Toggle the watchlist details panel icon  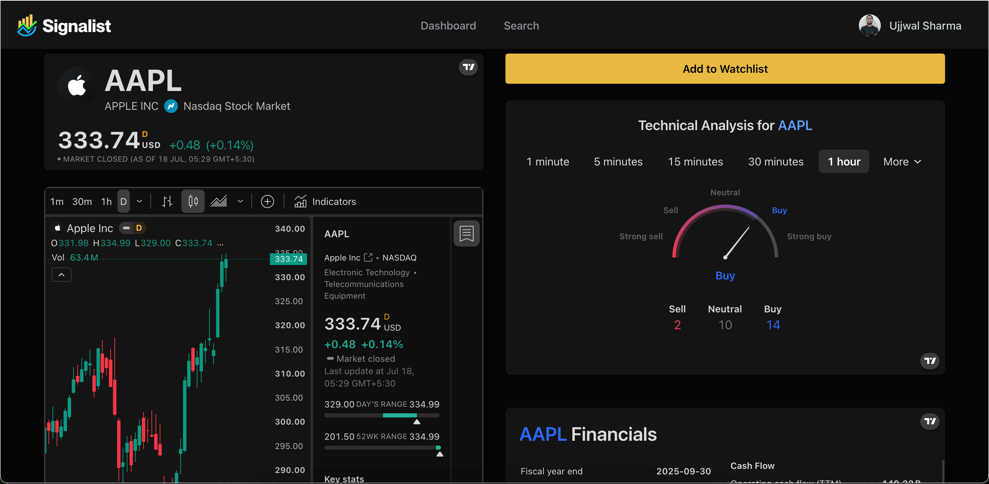pos(466,233)
